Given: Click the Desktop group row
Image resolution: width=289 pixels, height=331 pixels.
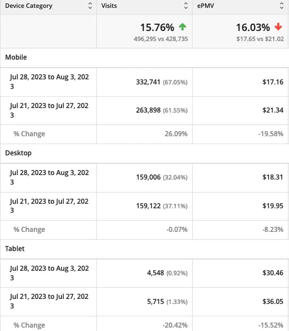Looking at the screenshot, I should click(x=144, y=153).
